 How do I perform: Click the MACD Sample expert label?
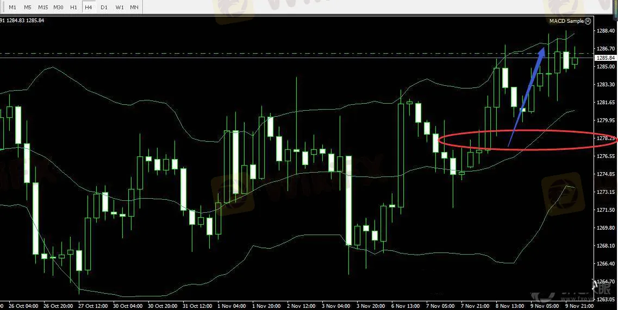[566, 21]
